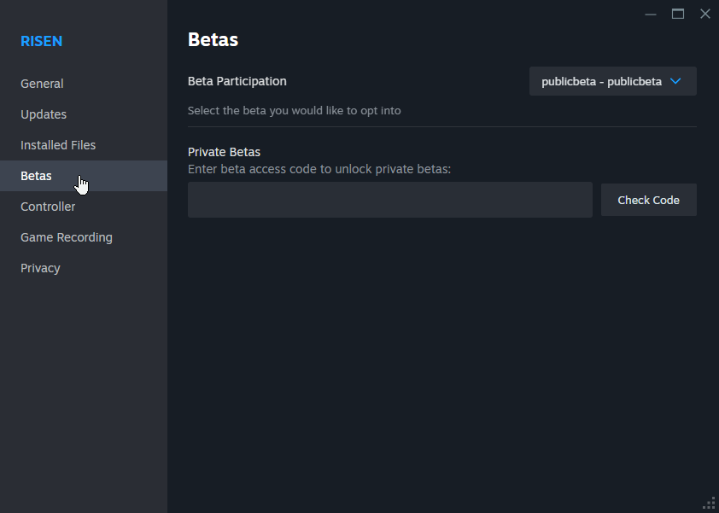Click the Betas page heading
The image size is (719, 513).
point(213,39)
